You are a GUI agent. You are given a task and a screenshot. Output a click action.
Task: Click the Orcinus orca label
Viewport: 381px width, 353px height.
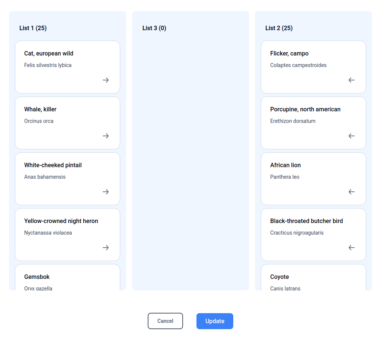pyautogui.click(x=39, y=121)
